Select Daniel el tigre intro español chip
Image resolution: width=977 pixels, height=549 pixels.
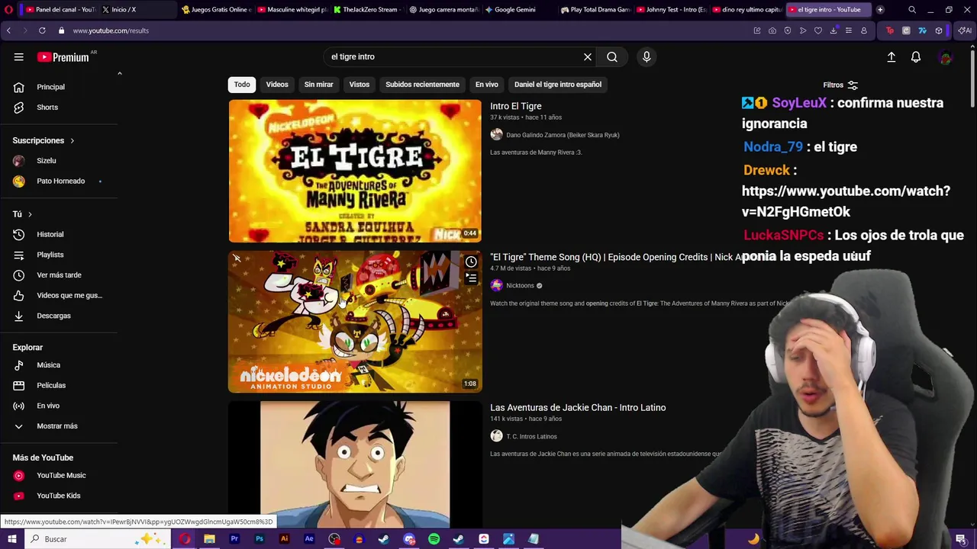pyautogui.click(x=558, y=85)
